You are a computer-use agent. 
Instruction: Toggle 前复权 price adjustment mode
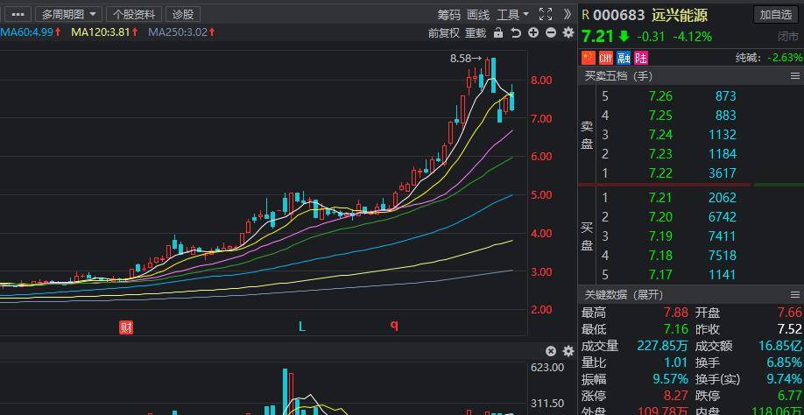[444, 33]
